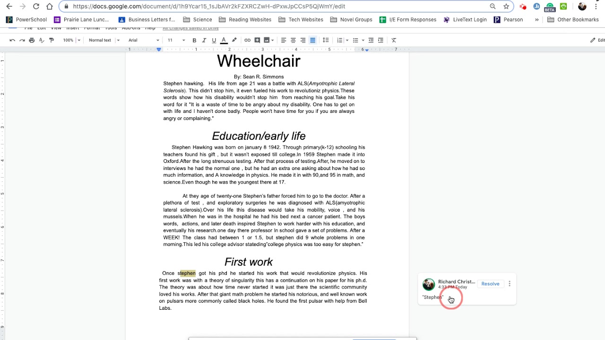Open the font size 11 dropdown
Screen dimensions: 605x340
tap(176, 40)
